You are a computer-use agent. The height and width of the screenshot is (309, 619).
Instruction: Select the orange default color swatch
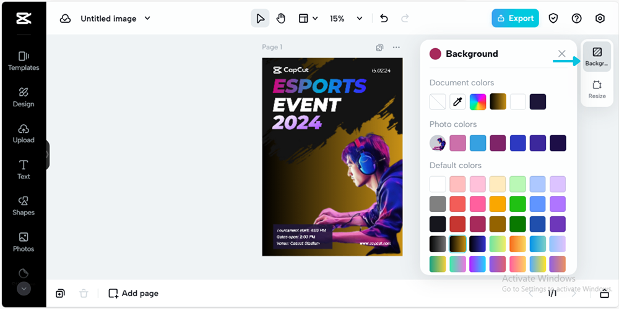click(498, 204)
